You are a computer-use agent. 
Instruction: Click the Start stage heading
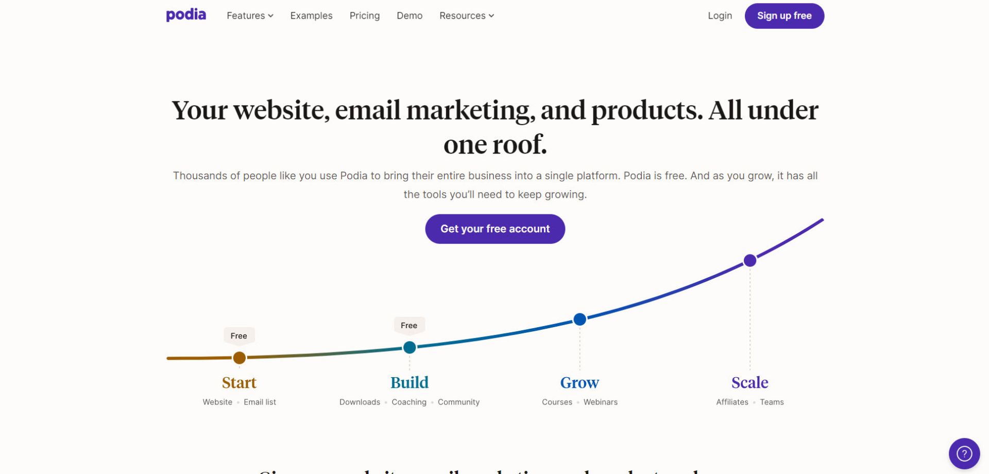(239, 383)
